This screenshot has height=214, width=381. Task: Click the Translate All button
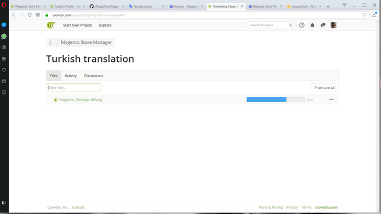[324, 88]
